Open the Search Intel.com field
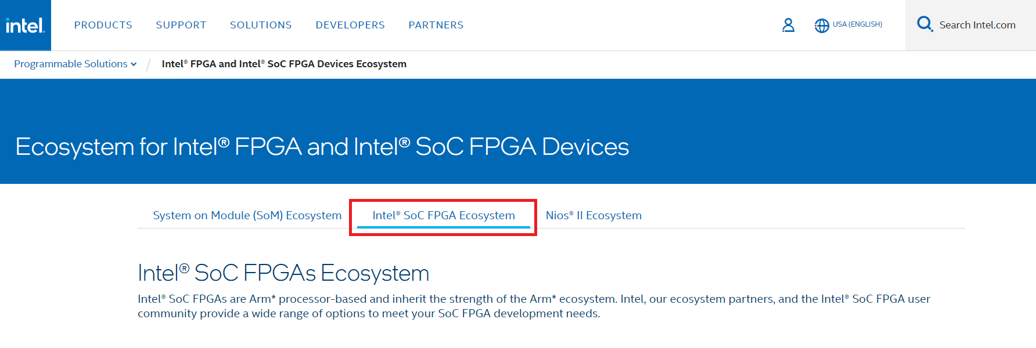Screen dimensions: 1036x348 click(977, 25)
